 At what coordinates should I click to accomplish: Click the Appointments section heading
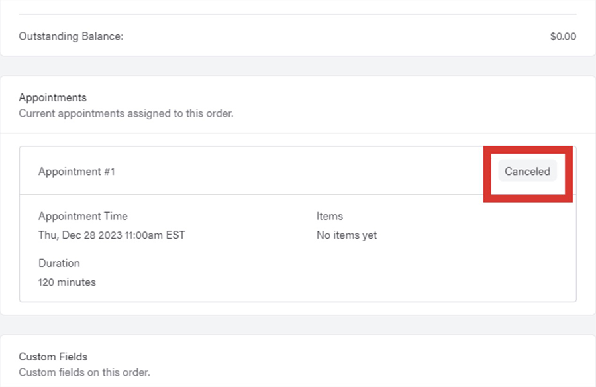pyautogui.click(x=52, y=98)
